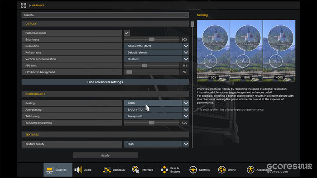
Task: Switch to the Online tab
Action: click(x=230, y=170)
